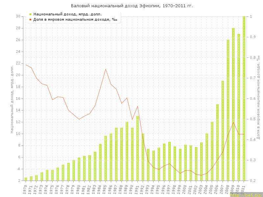Click the chart title 'Валовый национальный доход Эфиопии'
This screenshot has height=197, width=263.
click(131, 6)
